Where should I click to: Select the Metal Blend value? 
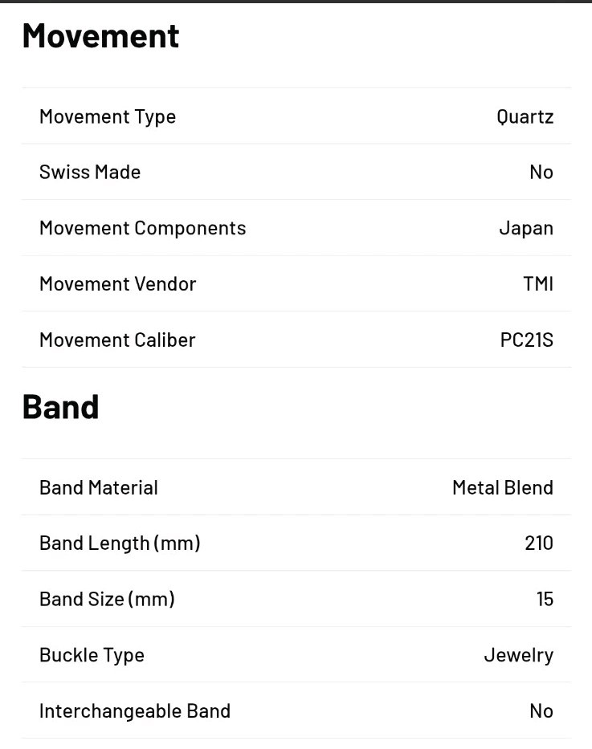pyautogui.click(x=503, y=488)
